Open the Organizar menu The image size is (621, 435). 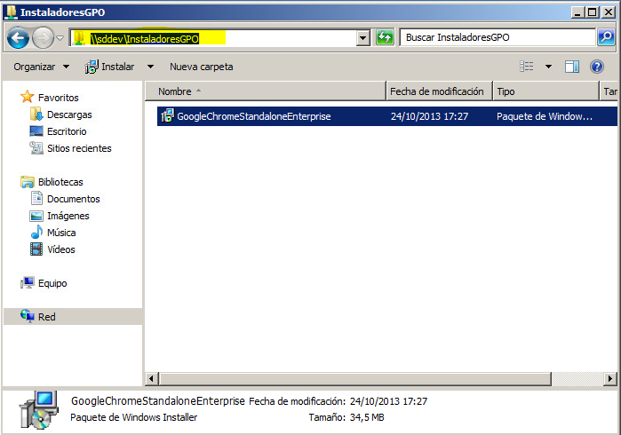pyautogui.click(x=41, y=67)
